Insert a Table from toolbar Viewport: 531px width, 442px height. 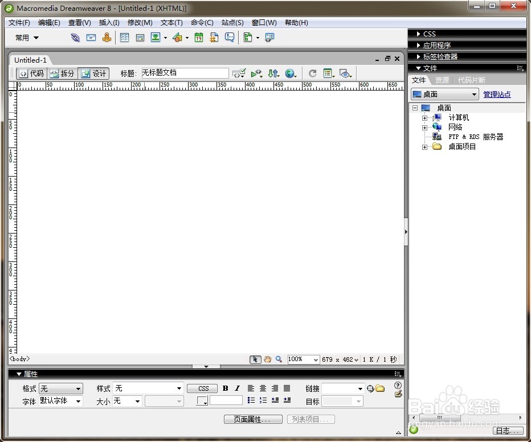click(x=125, y=38)
